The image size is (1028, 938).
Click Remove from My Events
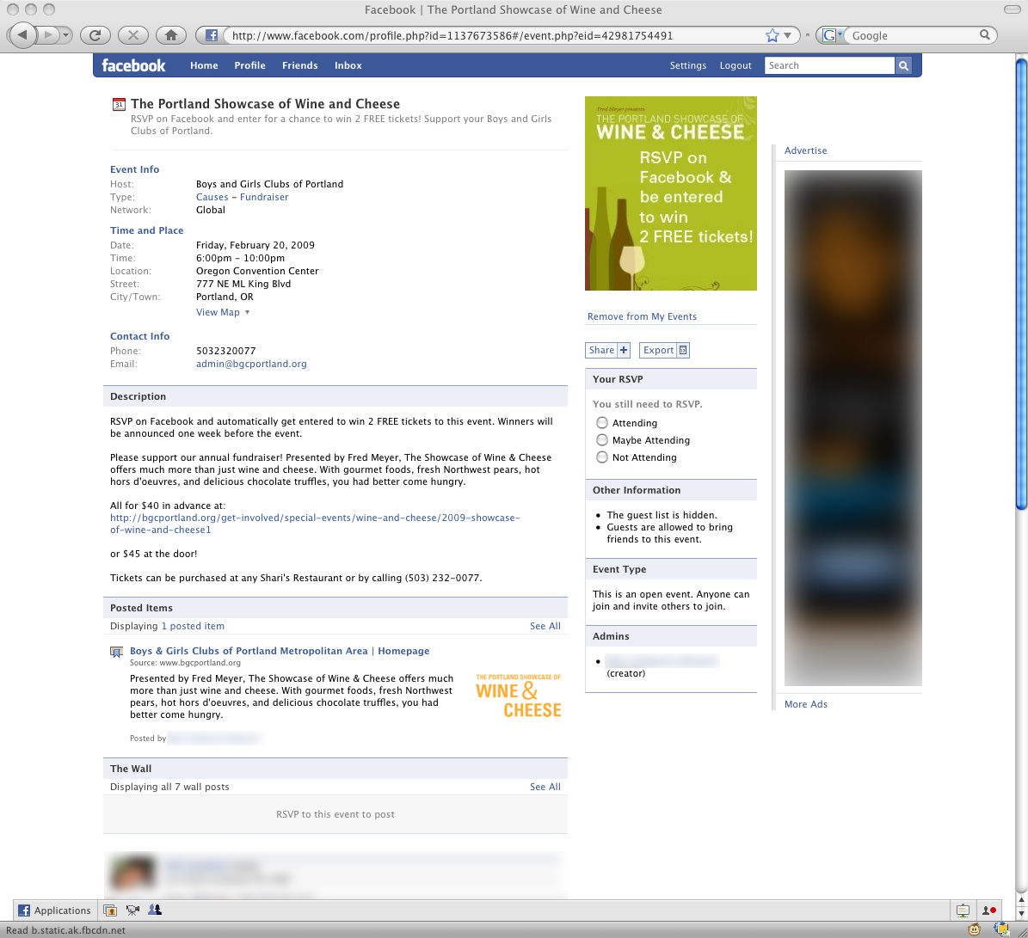point(642,316)
